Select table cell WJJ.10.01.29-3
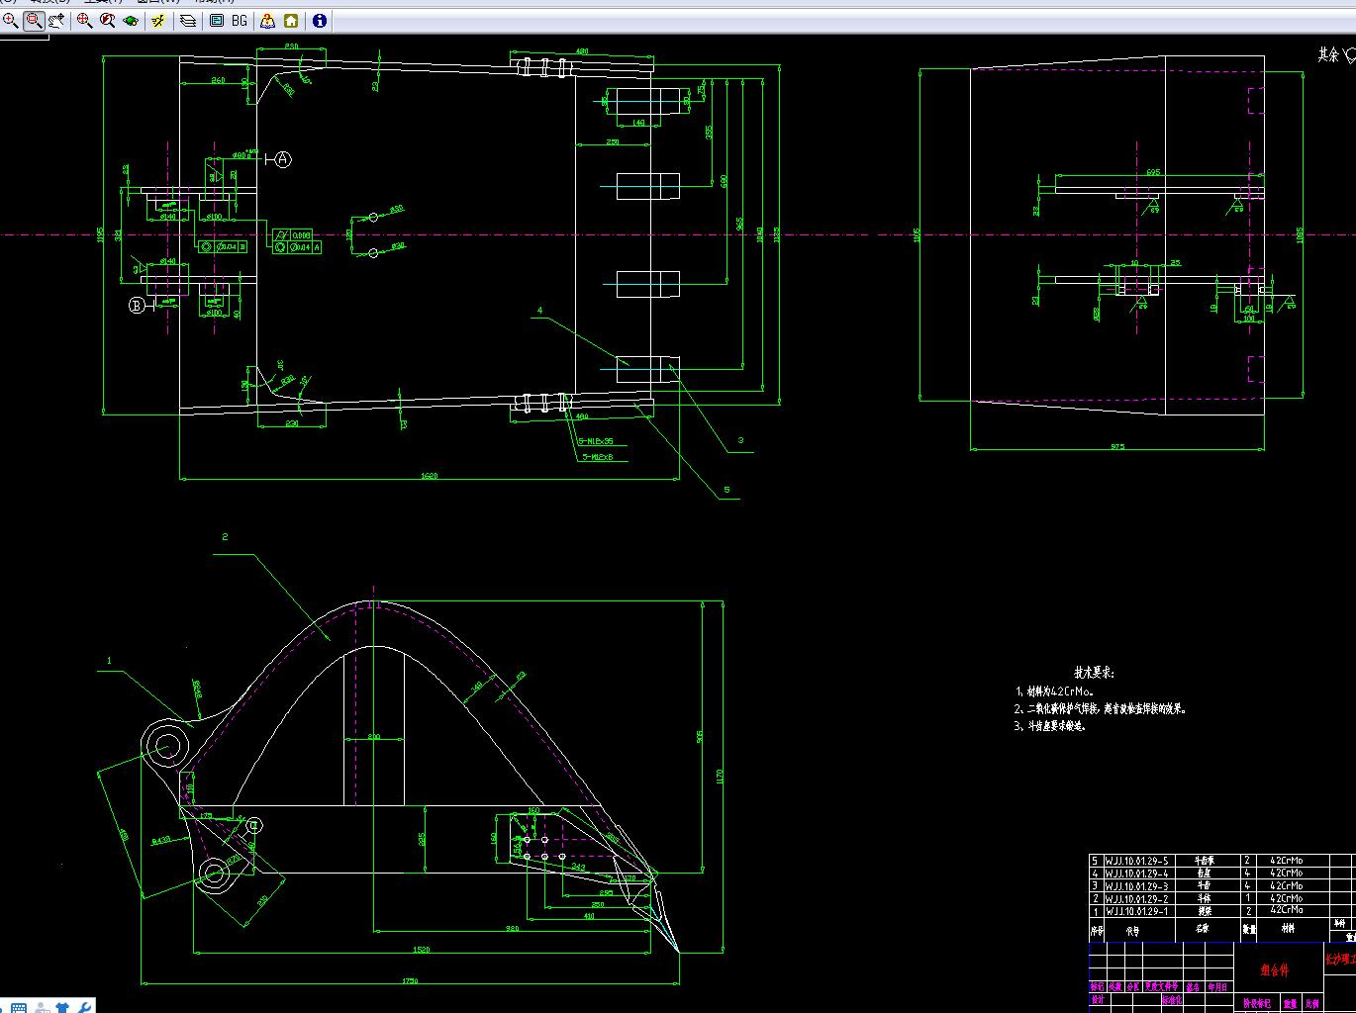The height and width of the screenshot is (1013, 1356). [x=1136, y=886]
